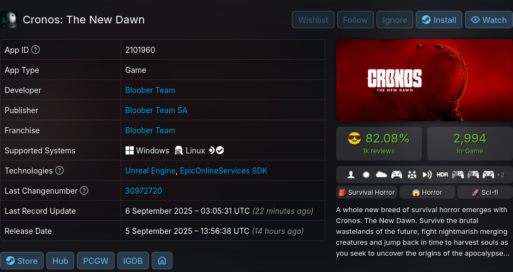Click the 1k reviews text
The image size is (513, 272).
click(x=379, y=151)
